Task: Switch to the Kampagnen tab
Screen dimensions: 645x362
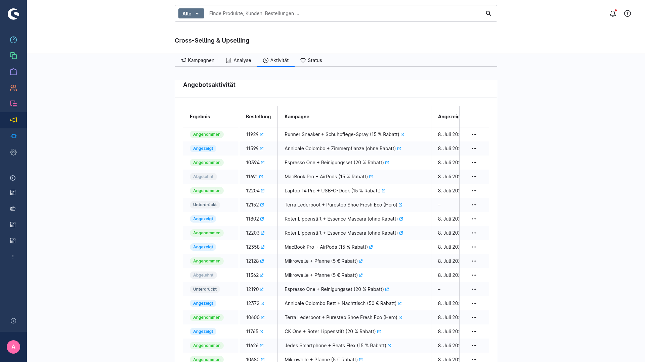Action: point(198,60)
